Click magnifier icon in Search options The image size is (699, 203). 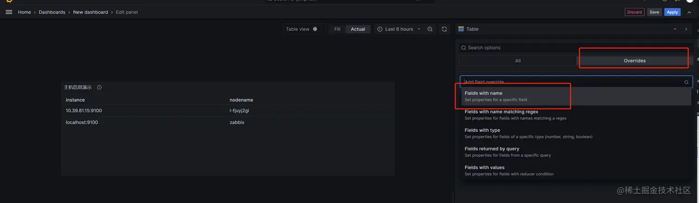tap(464, 48)
